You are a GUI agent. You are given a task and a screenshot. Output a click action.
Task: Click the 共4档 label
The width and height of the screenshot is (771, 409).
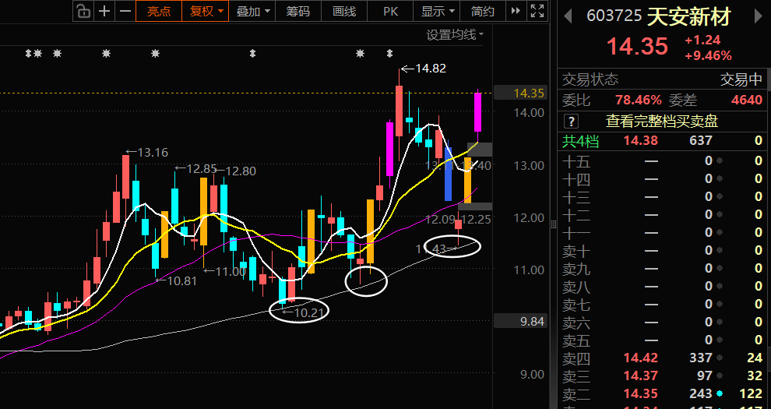click(x=581, y=141)
